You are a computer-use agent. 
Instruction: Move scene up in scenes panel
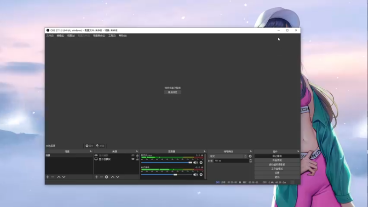59,177
